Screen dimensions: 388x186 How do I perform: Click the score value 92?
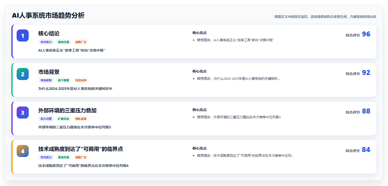(366, 73)
